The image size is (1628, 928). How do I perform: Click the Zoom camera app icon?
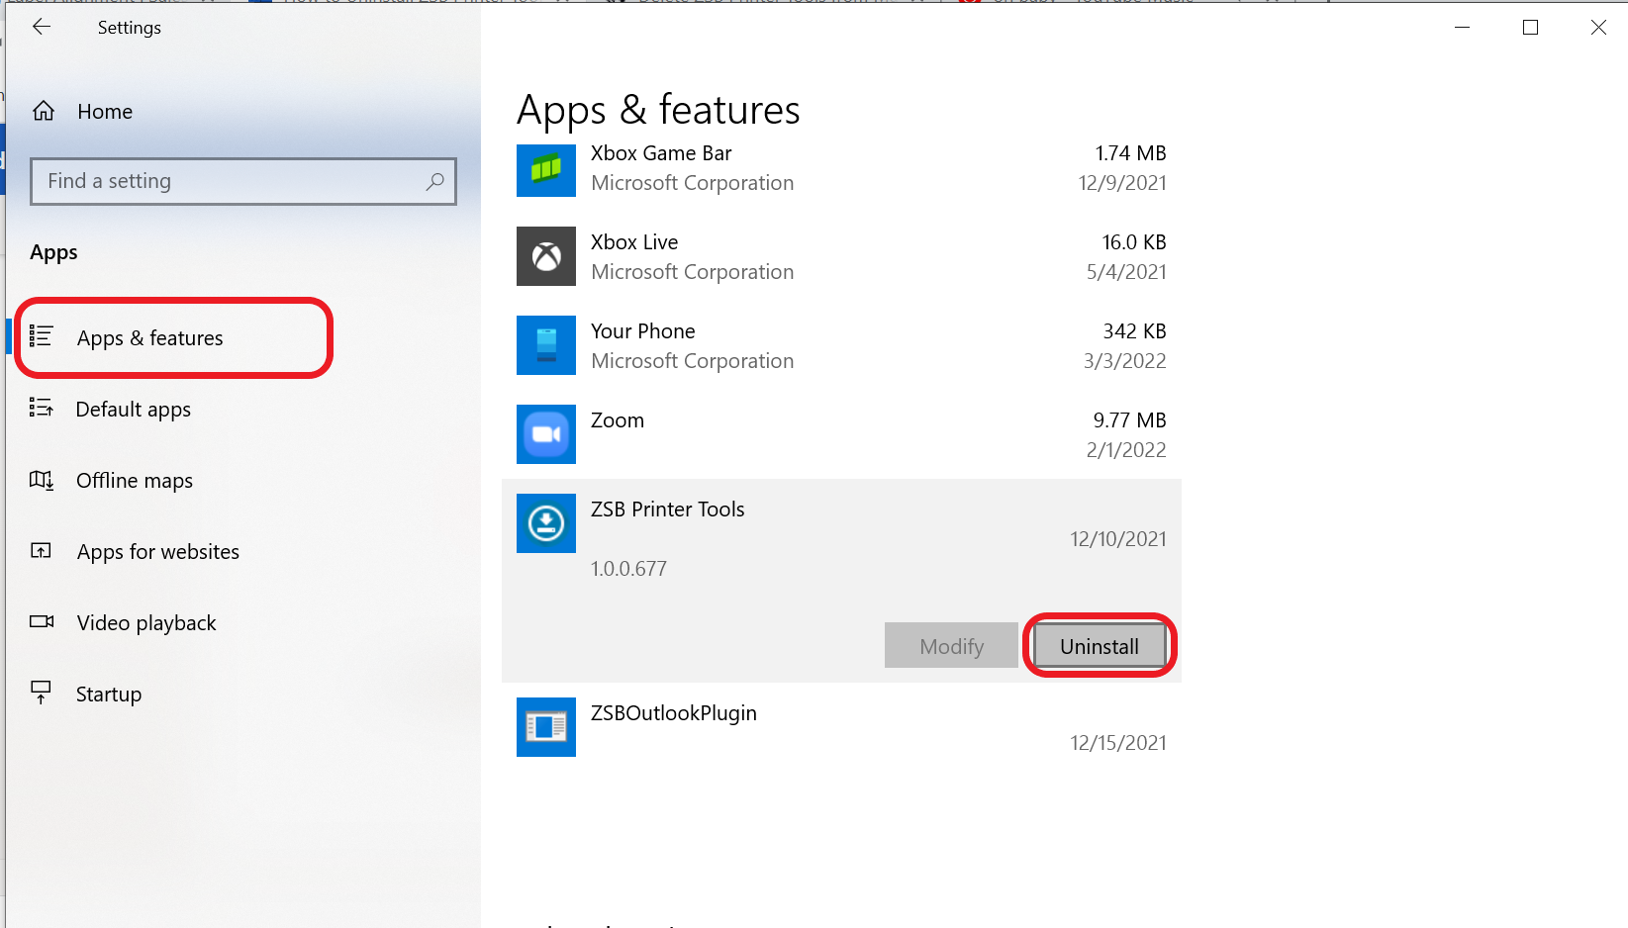click(x=545, y=434)
